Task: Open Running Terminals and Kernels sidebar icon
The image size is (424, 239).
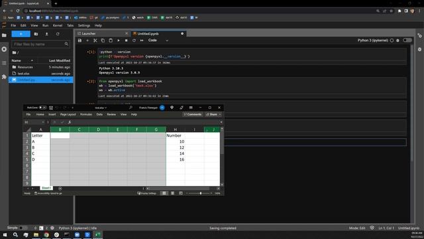Action: pos(4,49)
